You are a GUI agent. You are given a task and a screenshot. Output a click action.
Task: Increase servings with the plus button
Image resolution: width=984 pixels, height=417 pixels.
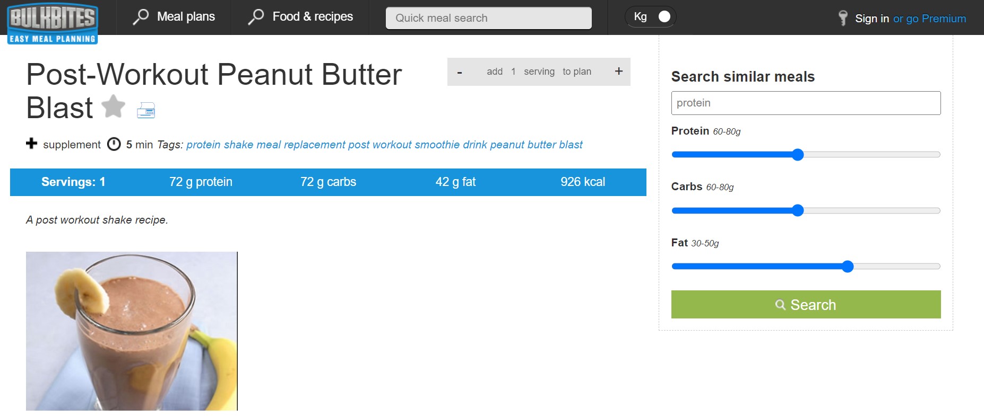(618, 72)
